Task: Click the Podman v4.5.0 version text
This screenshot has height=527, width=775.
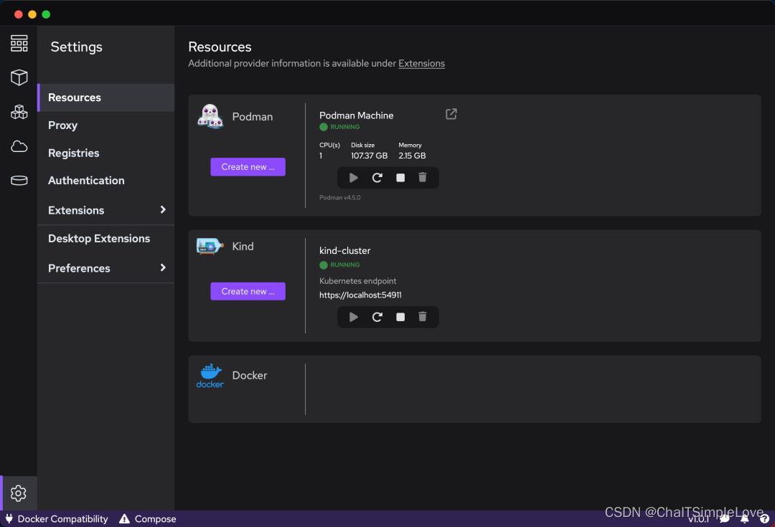Action: [340, 198]
